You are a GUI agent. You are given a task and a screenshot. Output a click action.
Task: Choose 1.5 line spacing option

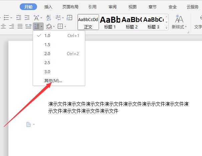point(47,44)
